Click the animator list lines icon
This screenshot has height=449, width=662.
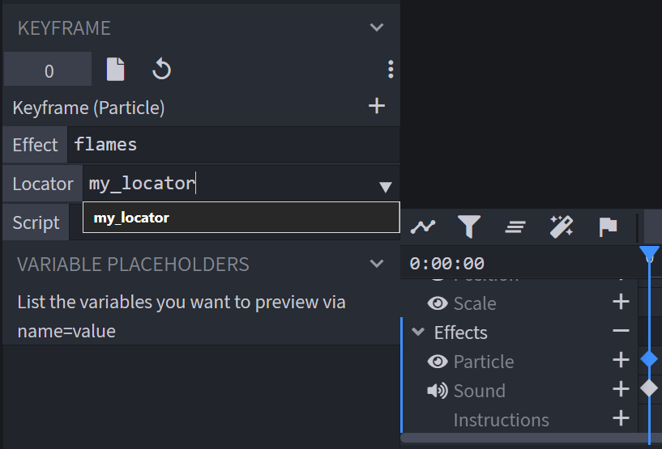[x=515, y=227]
